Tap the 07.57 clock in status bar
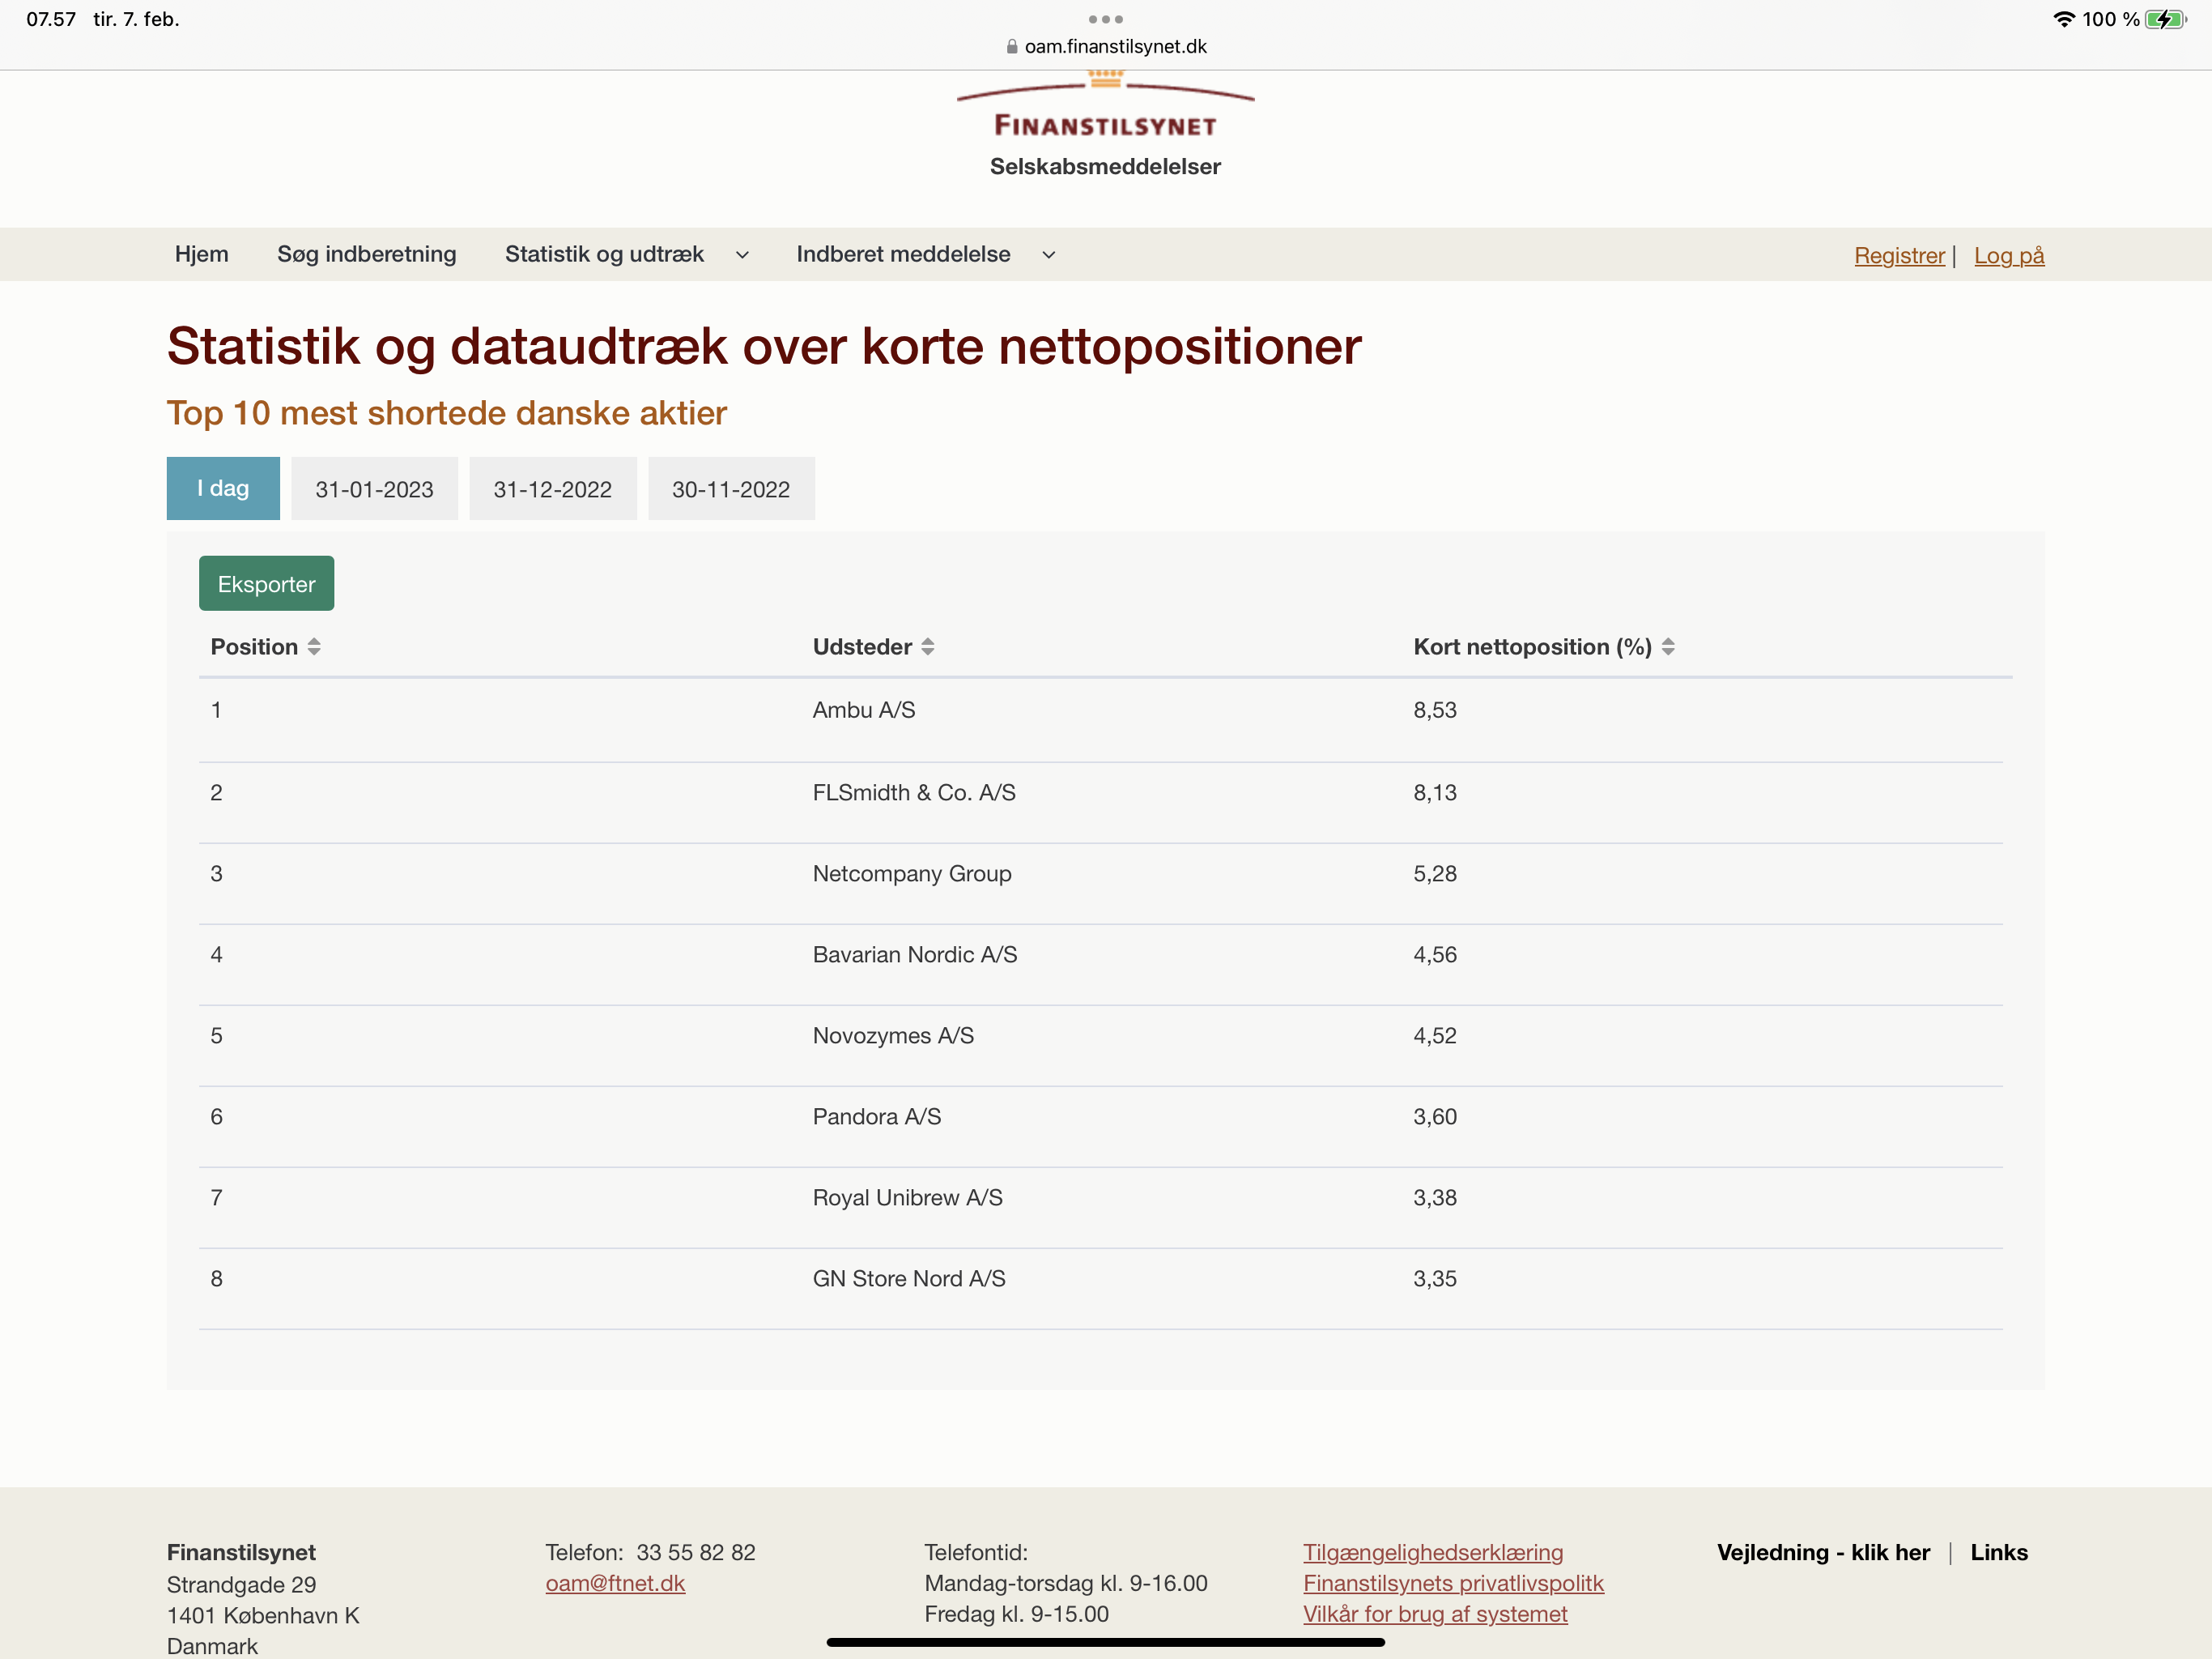The width and height of the screenshot is (2212, 1659). [51, 19]
